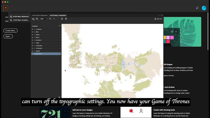The image size is (210, 118).
Task: Expand the Lakes layer arrow
Action: [x=34, y=43]
